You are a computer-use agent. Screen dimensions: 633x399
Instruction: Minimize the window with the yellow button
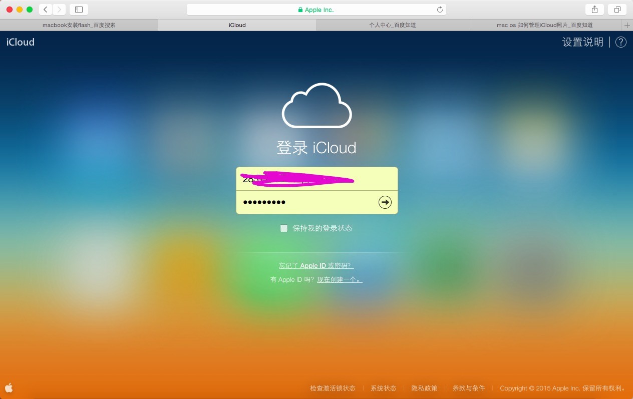(x=20, y=10)
